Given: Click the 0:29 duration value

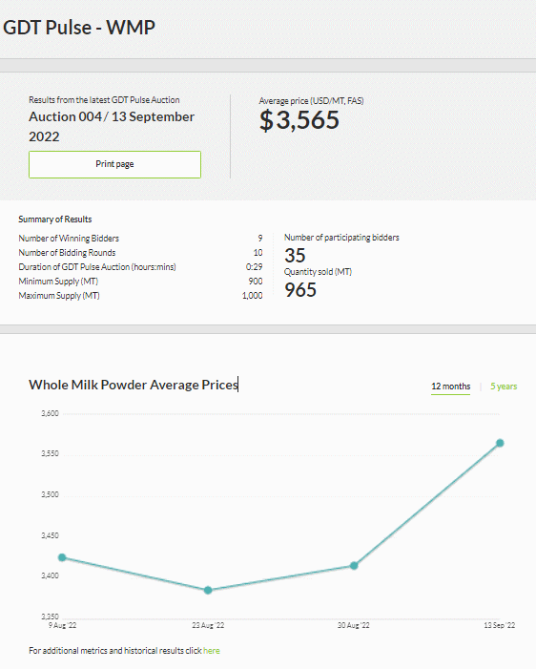Looking at the screenshot, I should point(254,266).
